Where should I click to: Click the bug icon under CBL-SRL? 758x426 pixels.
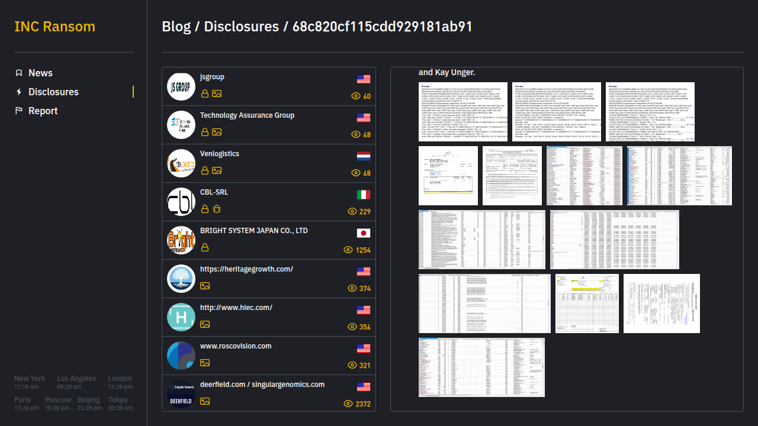(x=217, y=209)
